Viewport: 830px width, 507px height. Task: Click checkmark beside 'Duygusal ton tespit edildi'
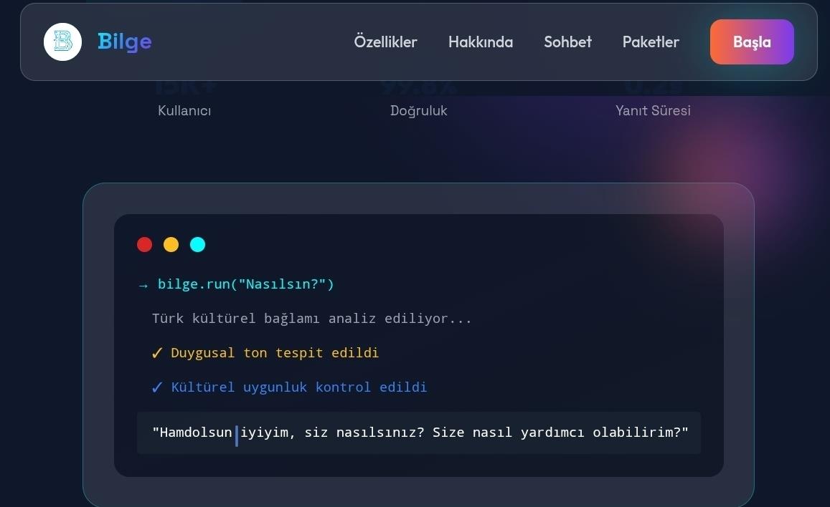tap(156, 353)
